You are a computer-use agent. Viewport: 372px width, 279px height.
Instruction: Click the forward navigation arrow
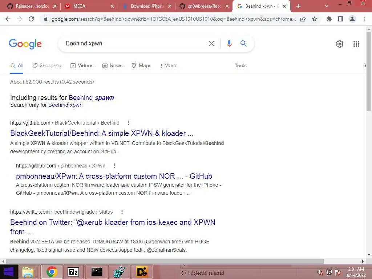[x=20, y=19]
